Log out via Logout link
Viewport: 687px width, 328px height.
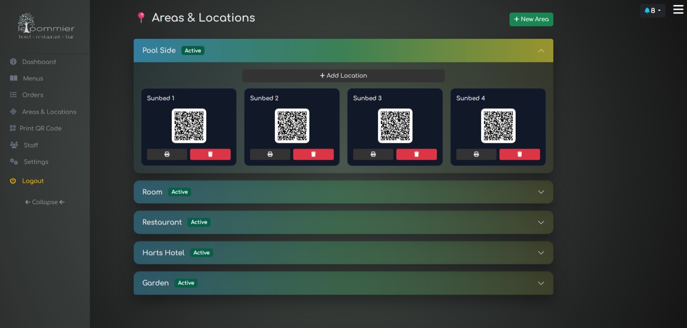pyautogui.click(x=33, y=181)
